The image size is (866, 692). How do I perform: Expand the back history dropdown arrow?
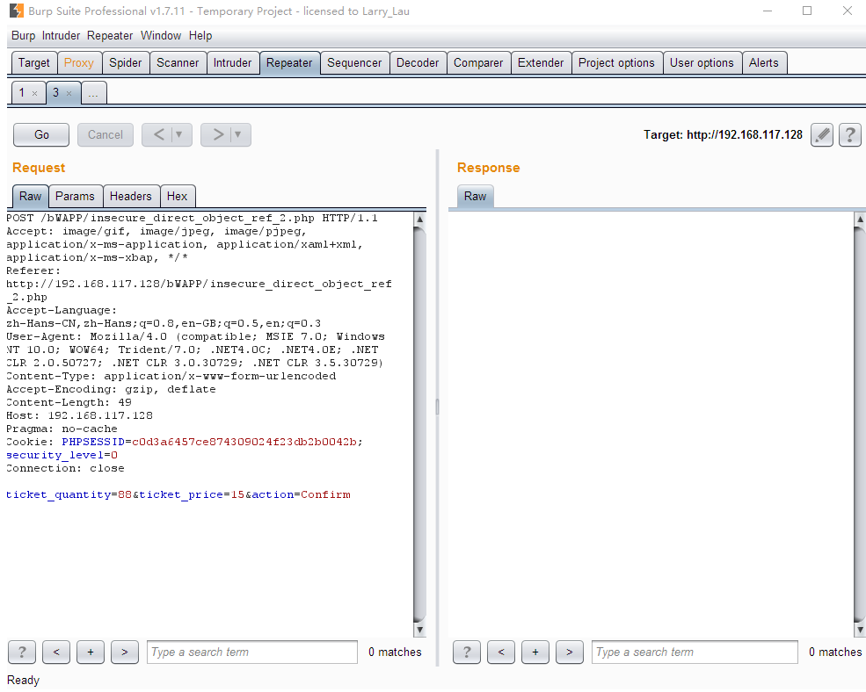tap(179, 134)
